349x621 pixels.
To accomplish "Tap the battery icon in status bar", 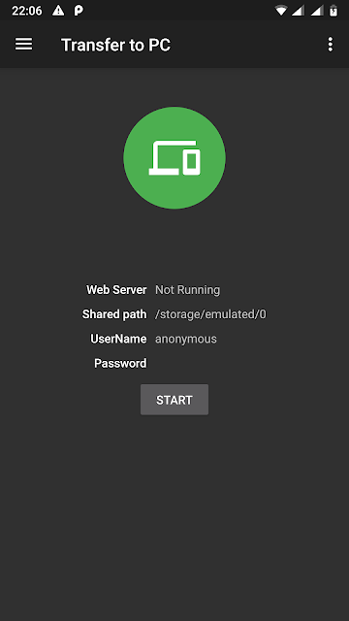I will 333,11.
